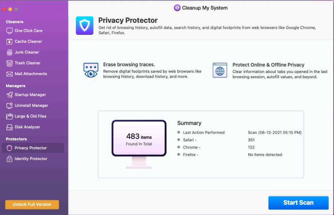Image resolution: width=334 pixels, height=215 pixels.
Task: Click the large Privacy Protector shield logo
Action: [x=84, y=25]
